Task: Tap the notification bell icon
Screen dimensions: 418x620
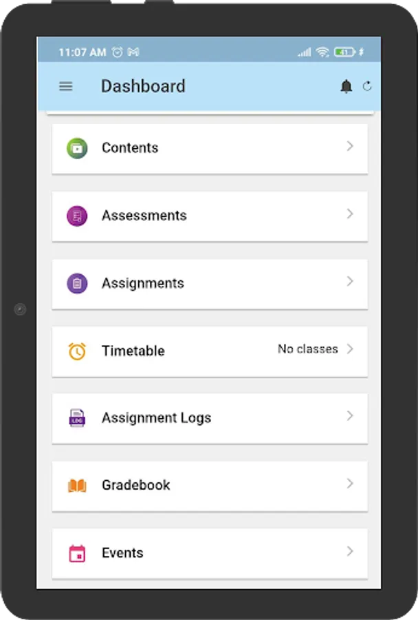Action: click(346, 86)
